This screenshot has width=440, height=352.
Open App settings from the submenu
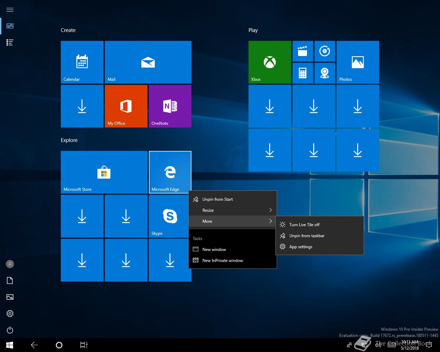click(x=320, y=247)
